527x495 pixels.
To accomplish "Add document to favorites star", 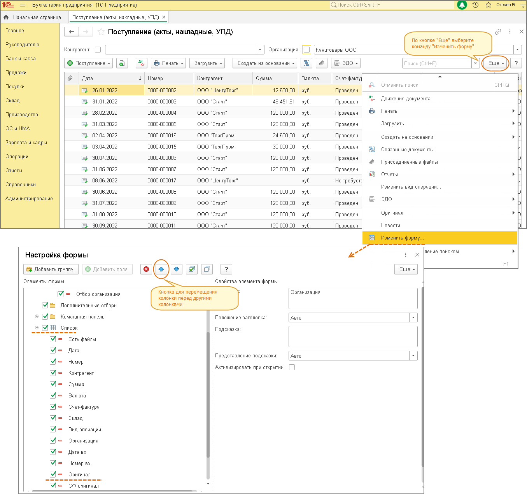I will [101, 32].
